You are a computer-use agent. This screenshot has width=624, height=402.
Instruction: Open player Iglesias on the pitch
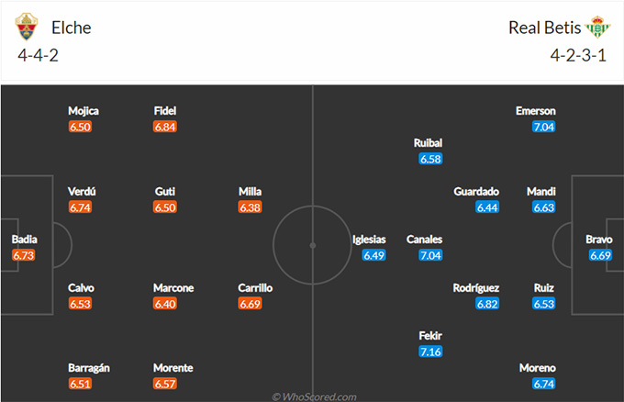(369, 240)
